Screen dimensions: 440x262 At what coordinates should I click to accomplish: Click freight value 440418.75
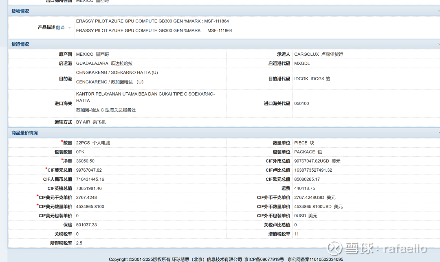tap(304, 188)
